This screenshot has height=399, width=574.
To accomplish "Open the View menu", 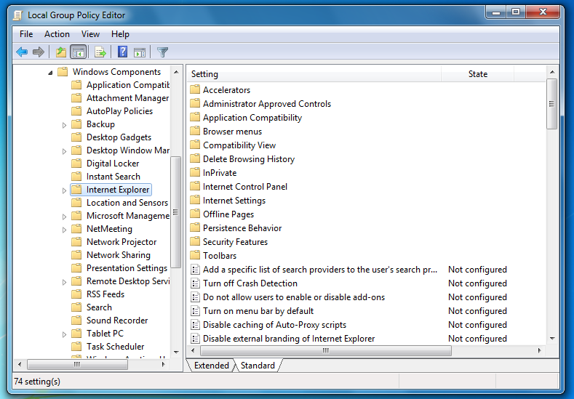I will pos(90,34).
